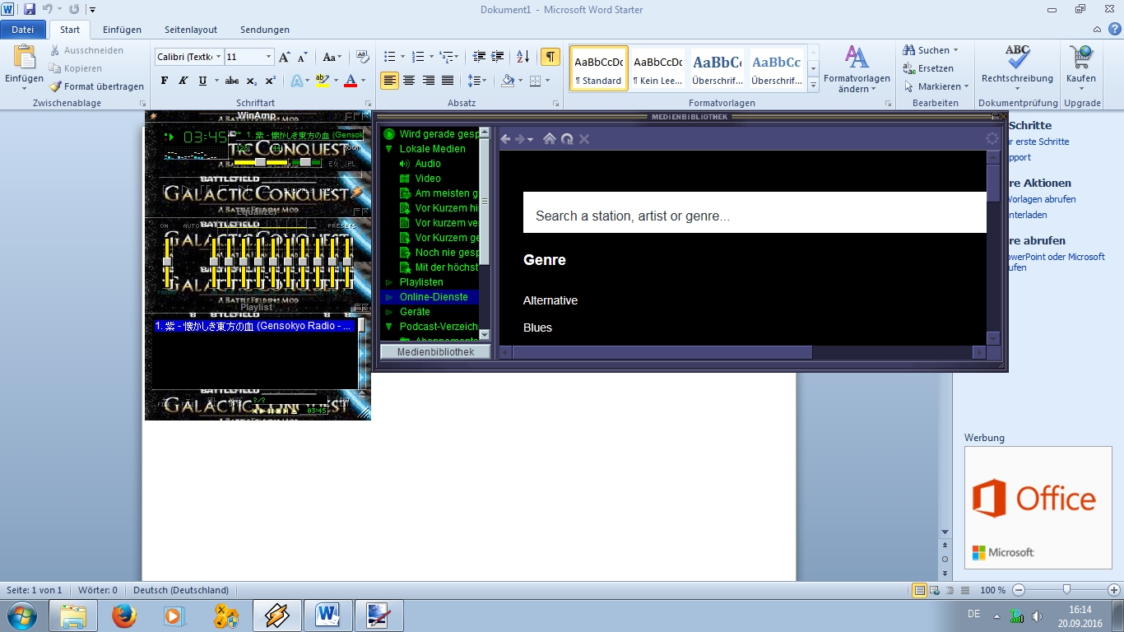Click the refresh icon in Medienbibliothek browser
Viewport: 1124px width, 632px height.
click(x=567, y=139)
